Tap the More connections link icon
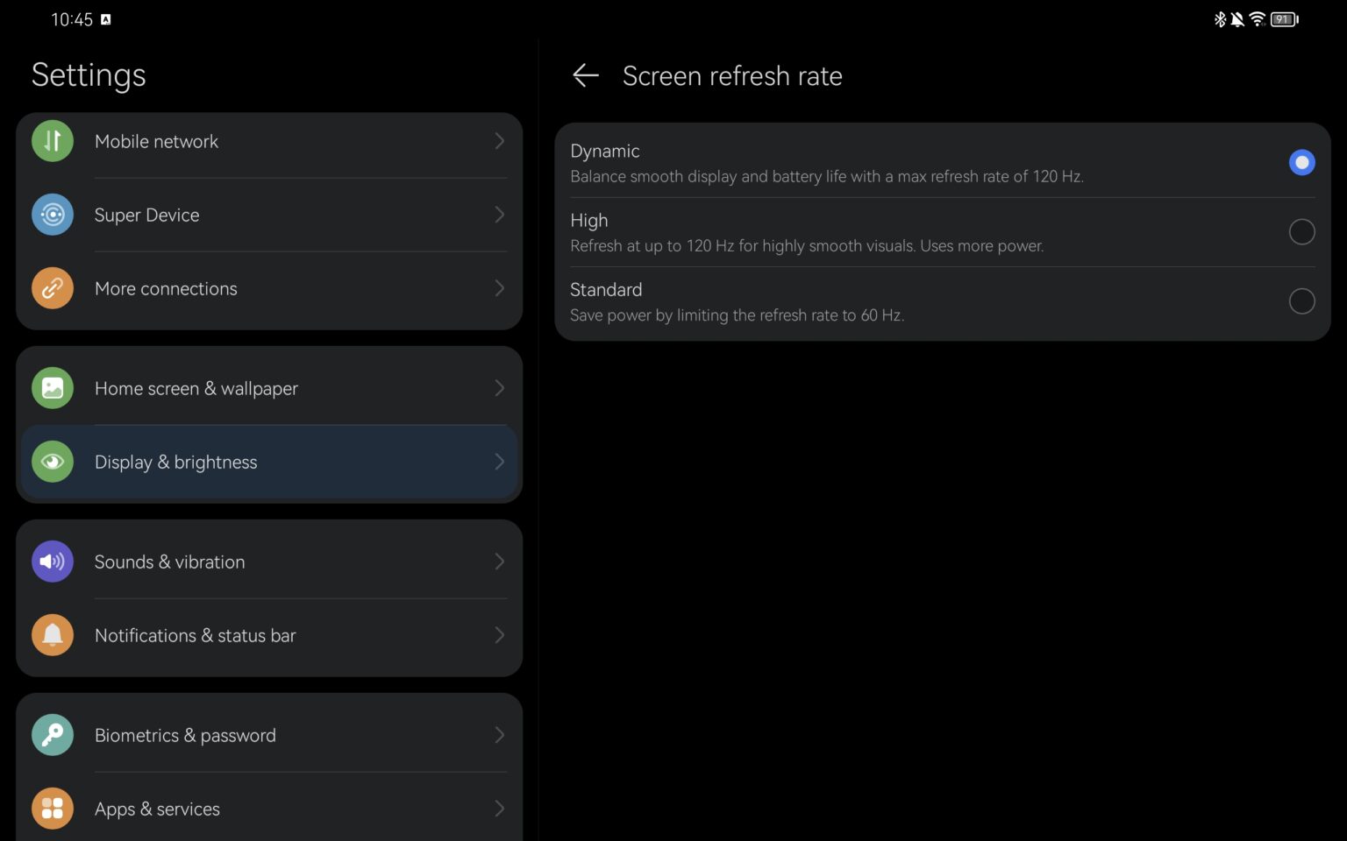The image size is (1347, 841). pyautogui.click(x=53, y=288)
